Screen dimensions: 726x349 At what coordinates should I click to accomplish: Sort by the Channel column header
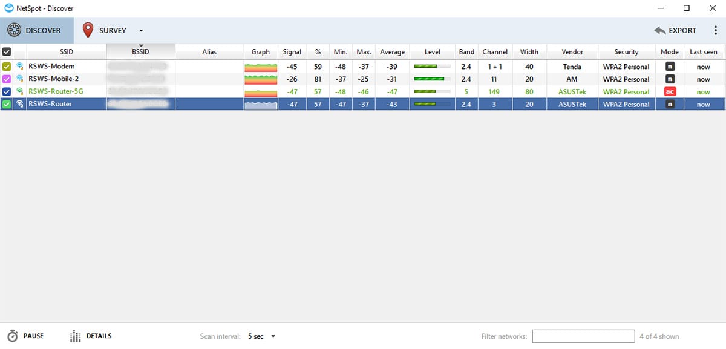(x=494, y=52)
